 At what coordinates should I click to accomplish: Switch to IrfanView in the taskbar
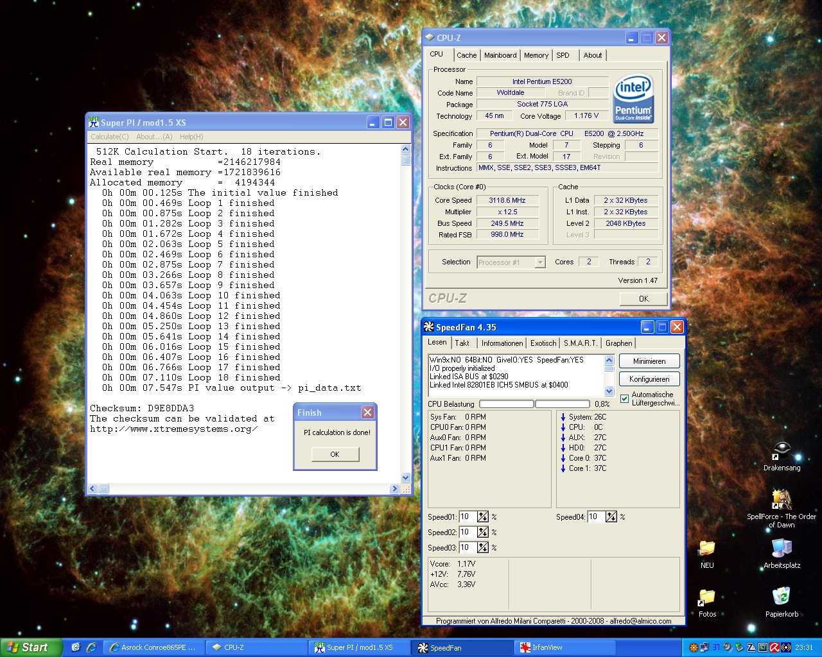(565, 648)
